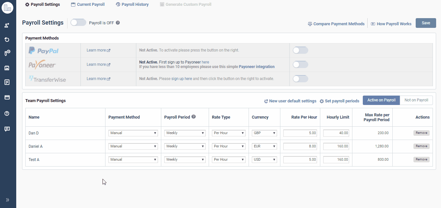The image size is (441, 208).
Task: Open the Payroll History tab
Action: [132, 4]
